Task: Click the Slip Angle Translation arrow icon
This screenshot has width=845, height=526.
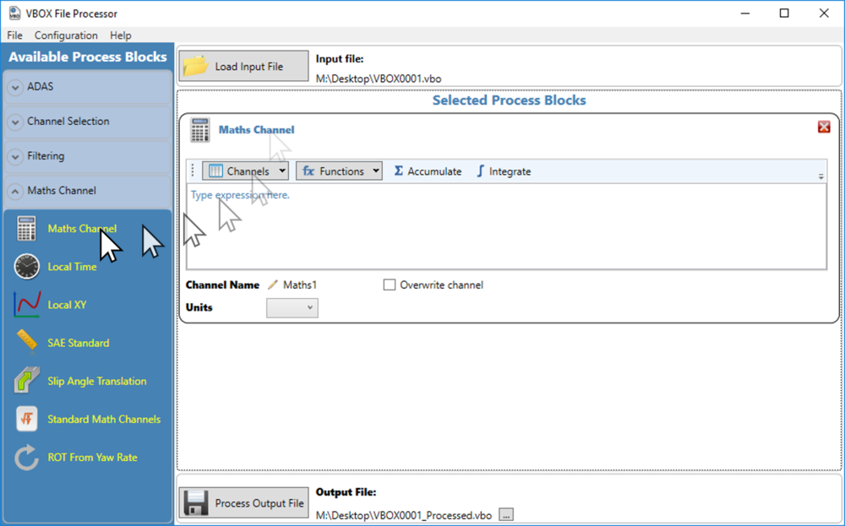Action: point(26,381)
